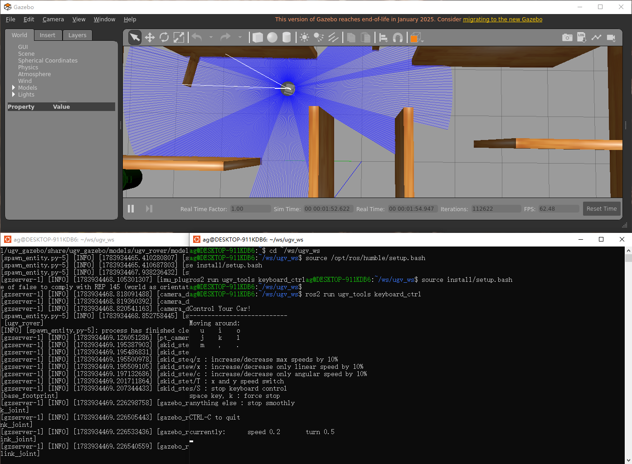Toggle the snap magnet tool
Image resolution: width=632 pixels, height=464 pixels.
(x=398, y=38)
